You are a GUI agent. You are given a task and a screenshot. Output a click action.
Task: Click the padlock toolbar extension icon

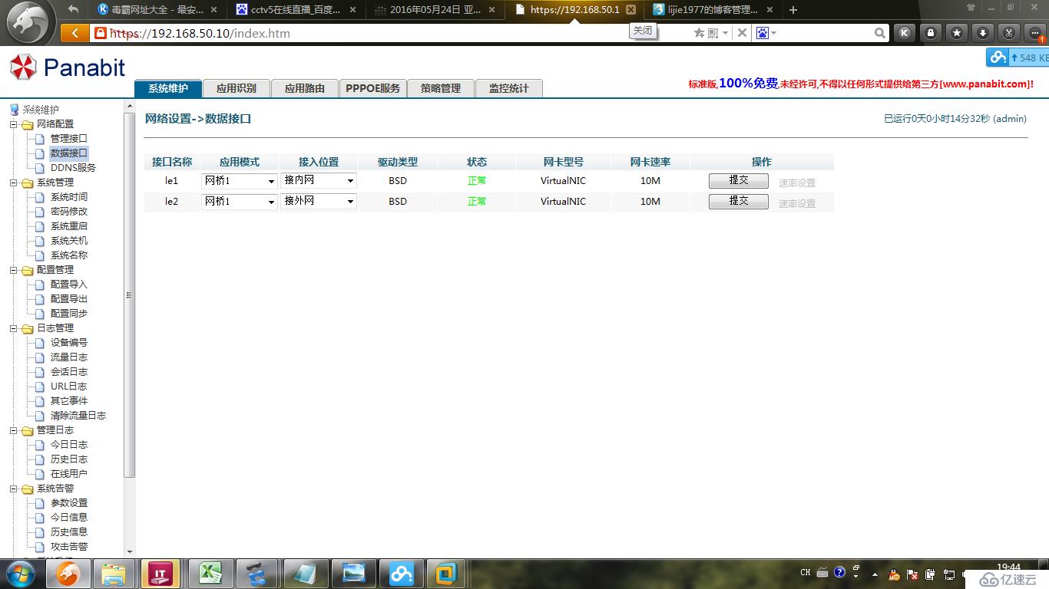pyautogui.click(x=931, y=33)
